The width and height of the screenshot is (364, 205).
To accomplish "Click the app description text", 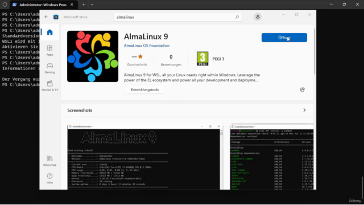I will [192, 77].
